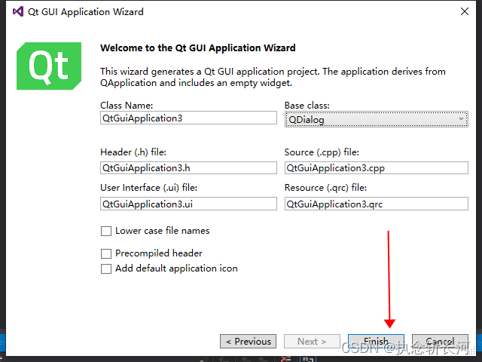Click the disabled Next button

click(x=312, y=341)
